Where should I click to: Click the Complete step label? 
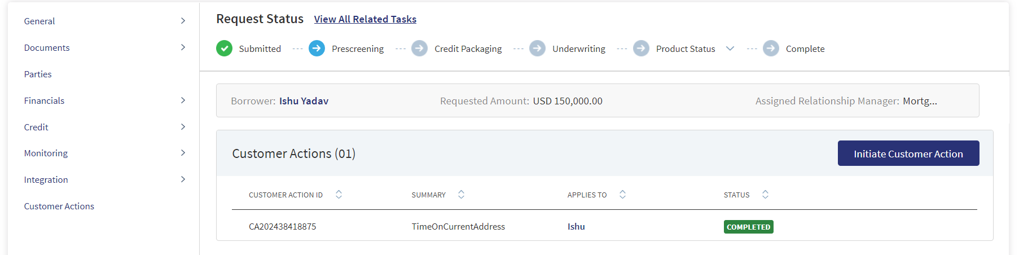(805, 49)
